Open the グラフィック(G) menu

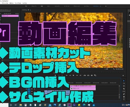click(5, 3)
